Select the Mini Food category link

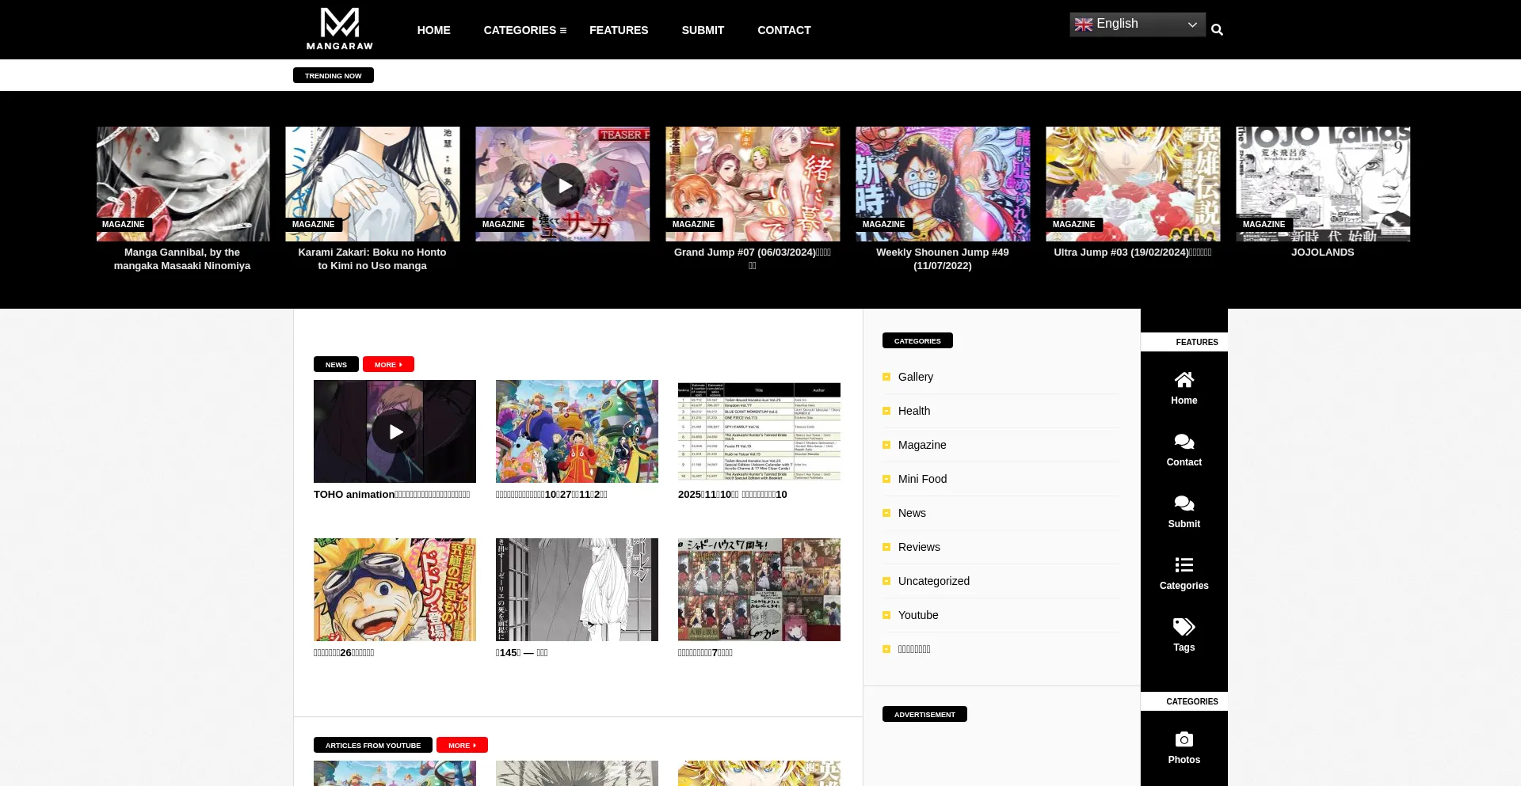922,479
